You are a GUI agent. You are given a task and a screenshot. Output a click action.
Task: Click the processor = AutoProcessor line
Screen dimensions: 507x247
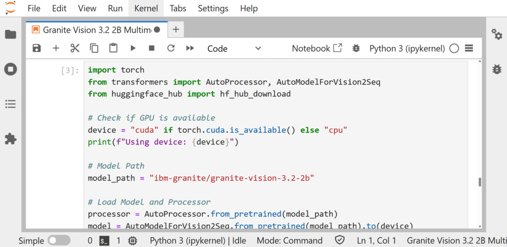pyautogui.click(x=213, y=214)
